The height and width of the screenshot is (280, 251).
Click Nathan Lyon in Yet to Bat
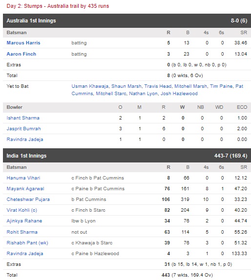[143, 94]
